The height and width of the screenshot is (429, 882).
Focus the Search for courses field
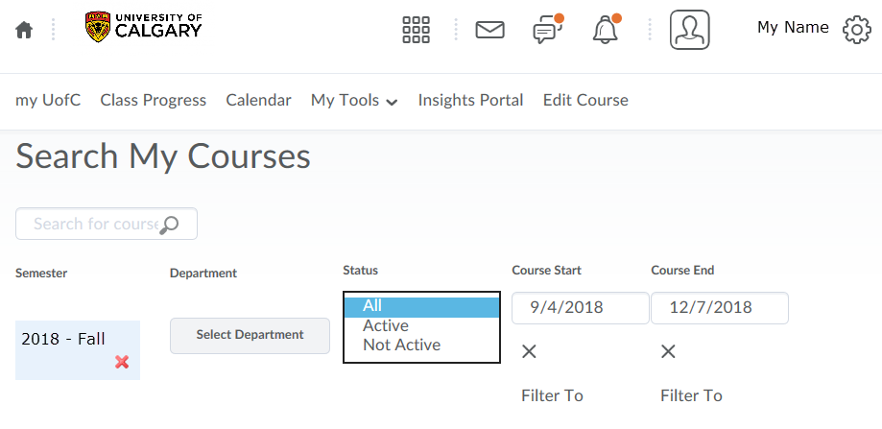[x=107, y=224]
